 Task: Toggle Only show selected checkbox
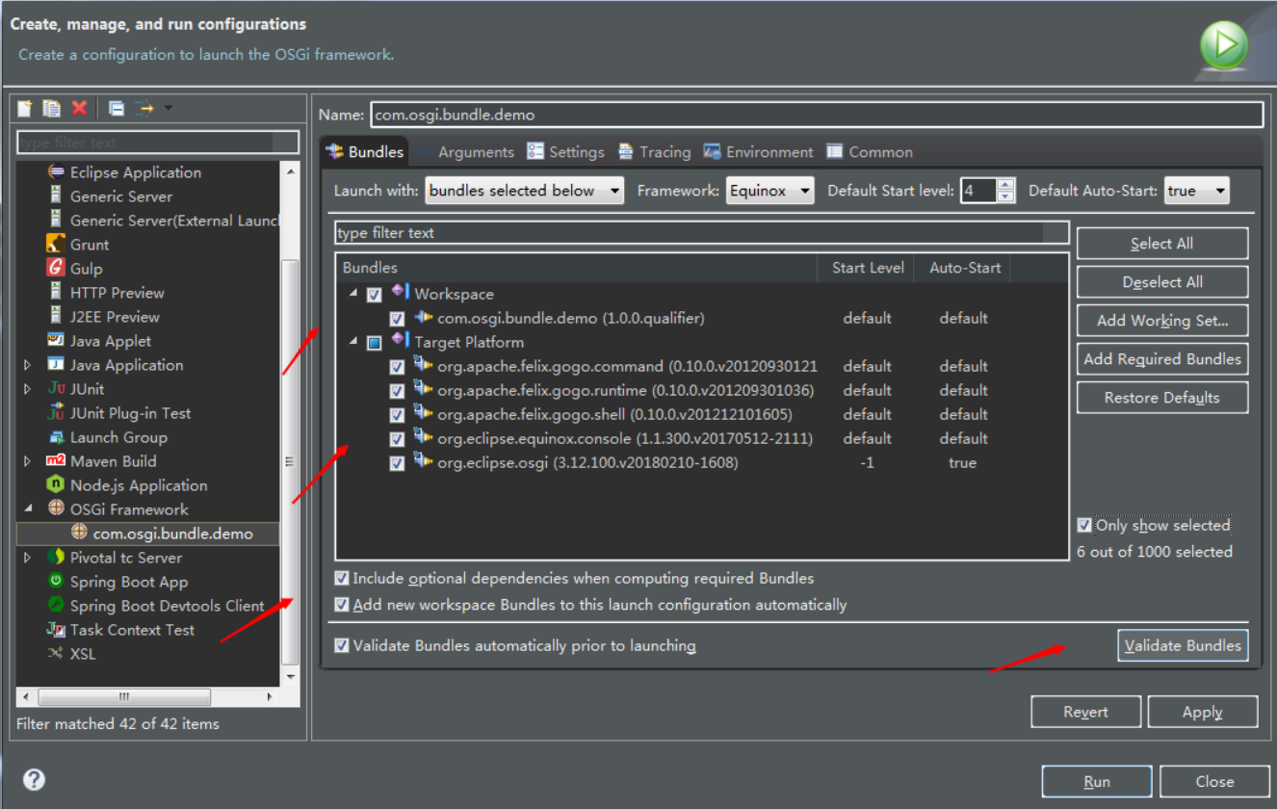coord(1084,526)
